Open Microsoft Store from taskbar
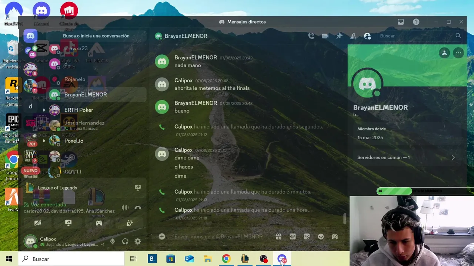Image resolution: width=474 pixels, height=266 pixels. [170, 259]
